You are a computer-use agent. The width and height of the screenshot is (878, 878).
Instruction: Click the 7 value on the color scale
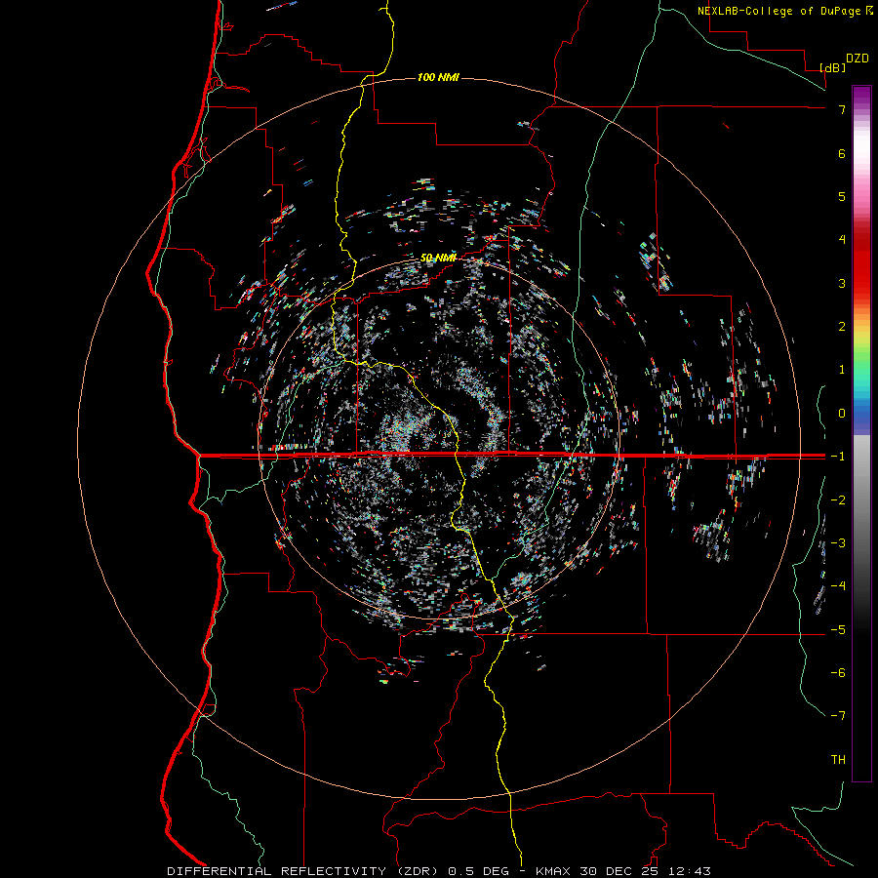click(x=842, y=109)
